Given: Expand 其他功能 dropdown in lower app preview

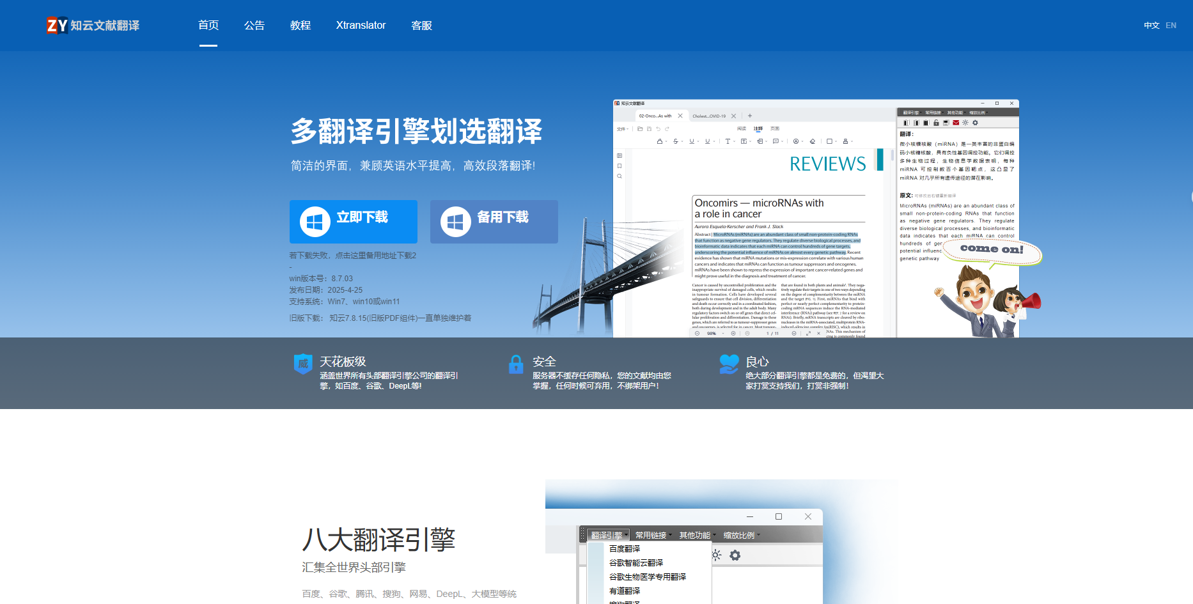Looking at the screenshot, I should (697, 535).
